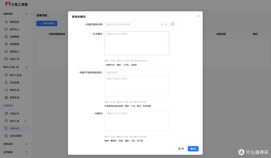Collapse the 数字人分身 section
The image size is (271, 158).
[27, 67]
